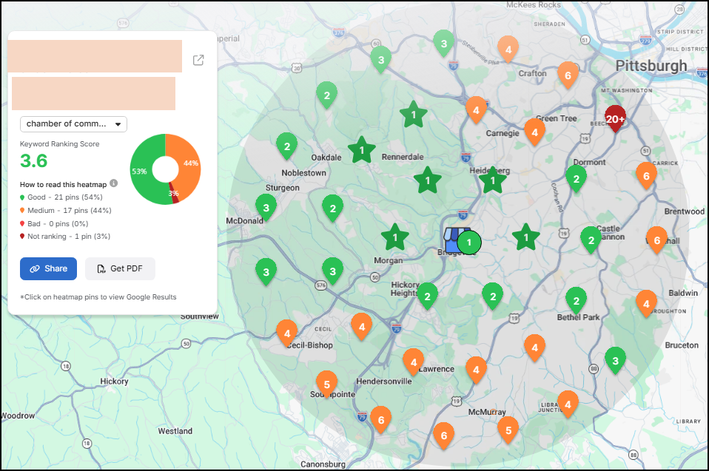Screen dimensions: 709x471
Task: Click the Hickory town label on the map
Action: tap(114, 382)
